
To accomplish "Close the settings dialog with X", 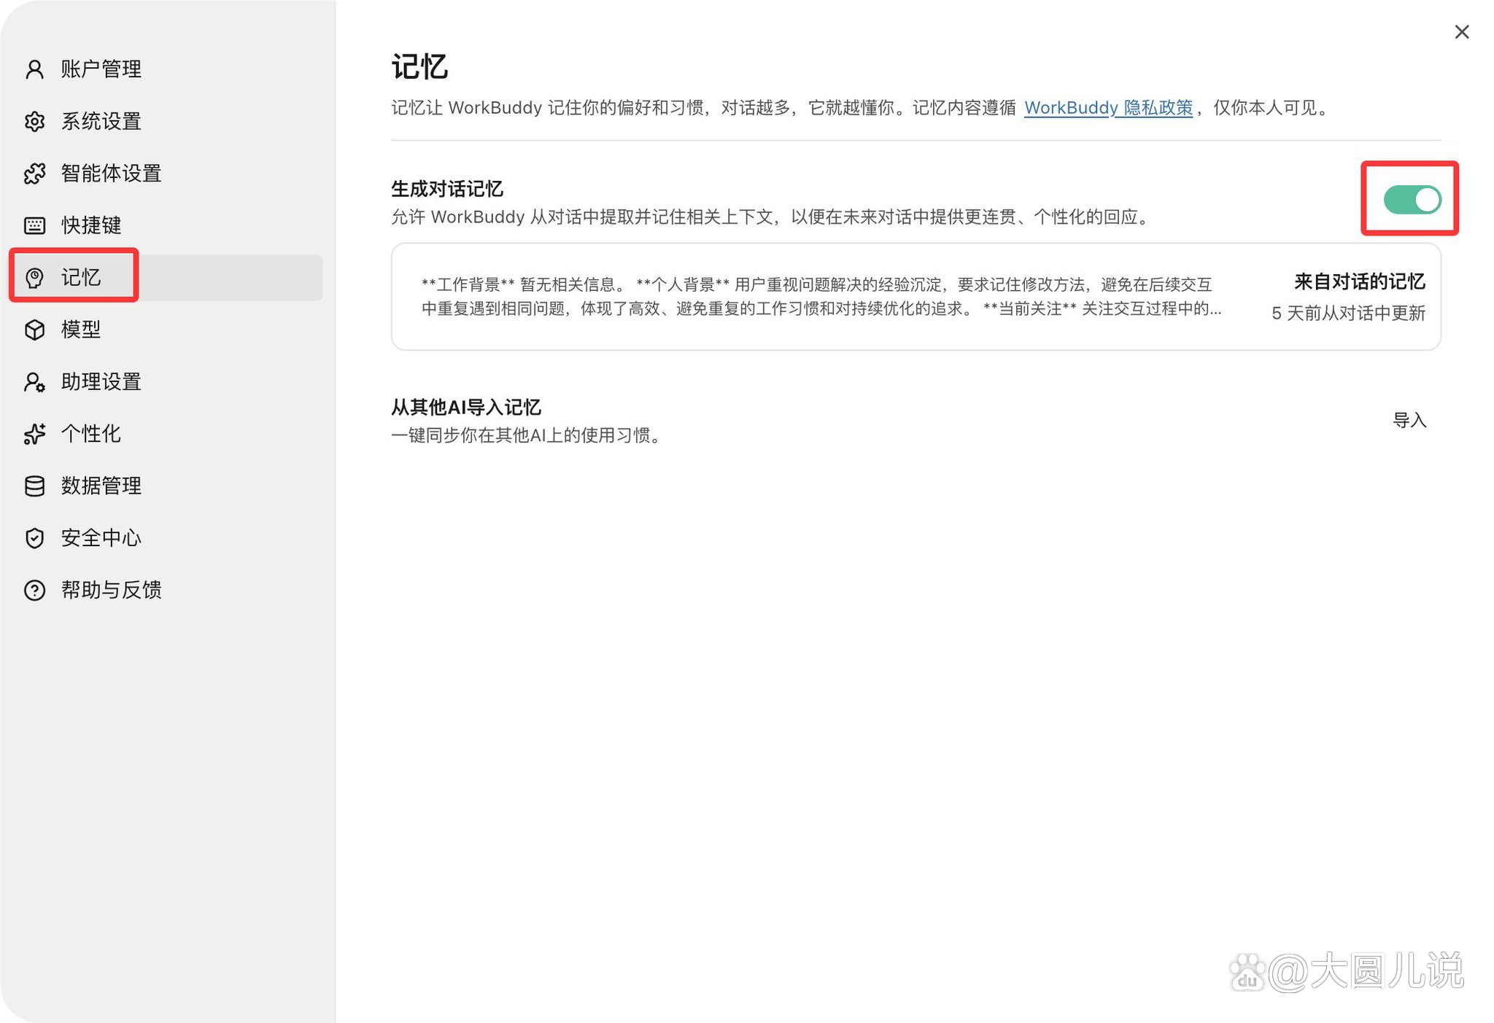I will coord(1461,32).
